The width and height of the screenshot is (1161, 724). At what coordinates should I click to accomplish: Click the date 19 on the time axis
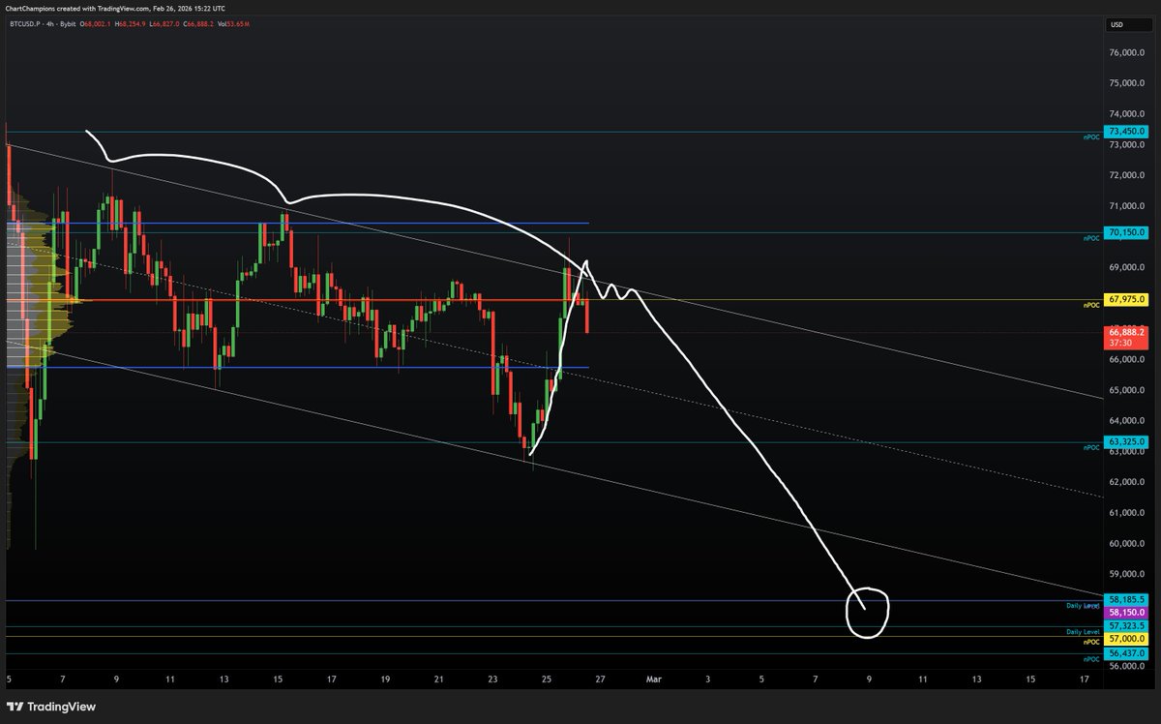[x=385, y=679]
